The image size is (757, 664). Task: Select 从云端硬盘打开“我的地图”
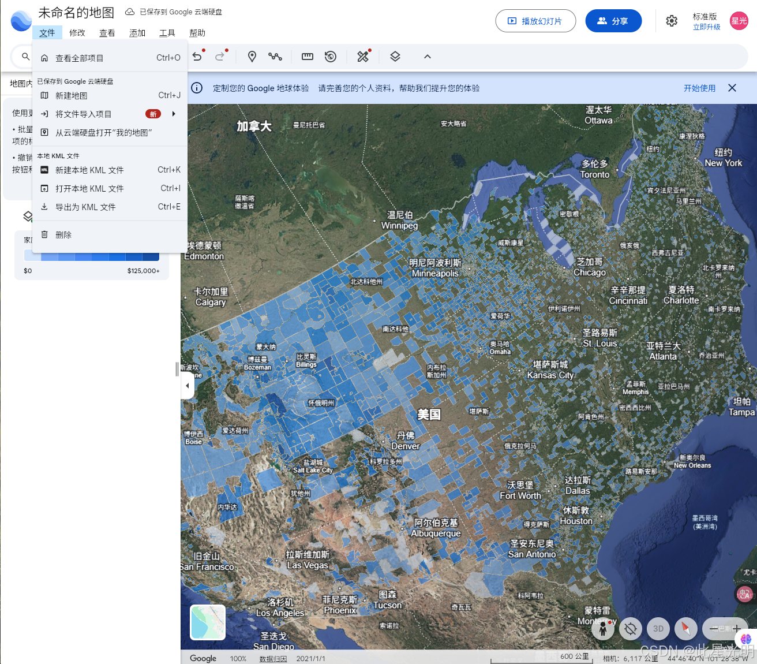pos(110,132)
